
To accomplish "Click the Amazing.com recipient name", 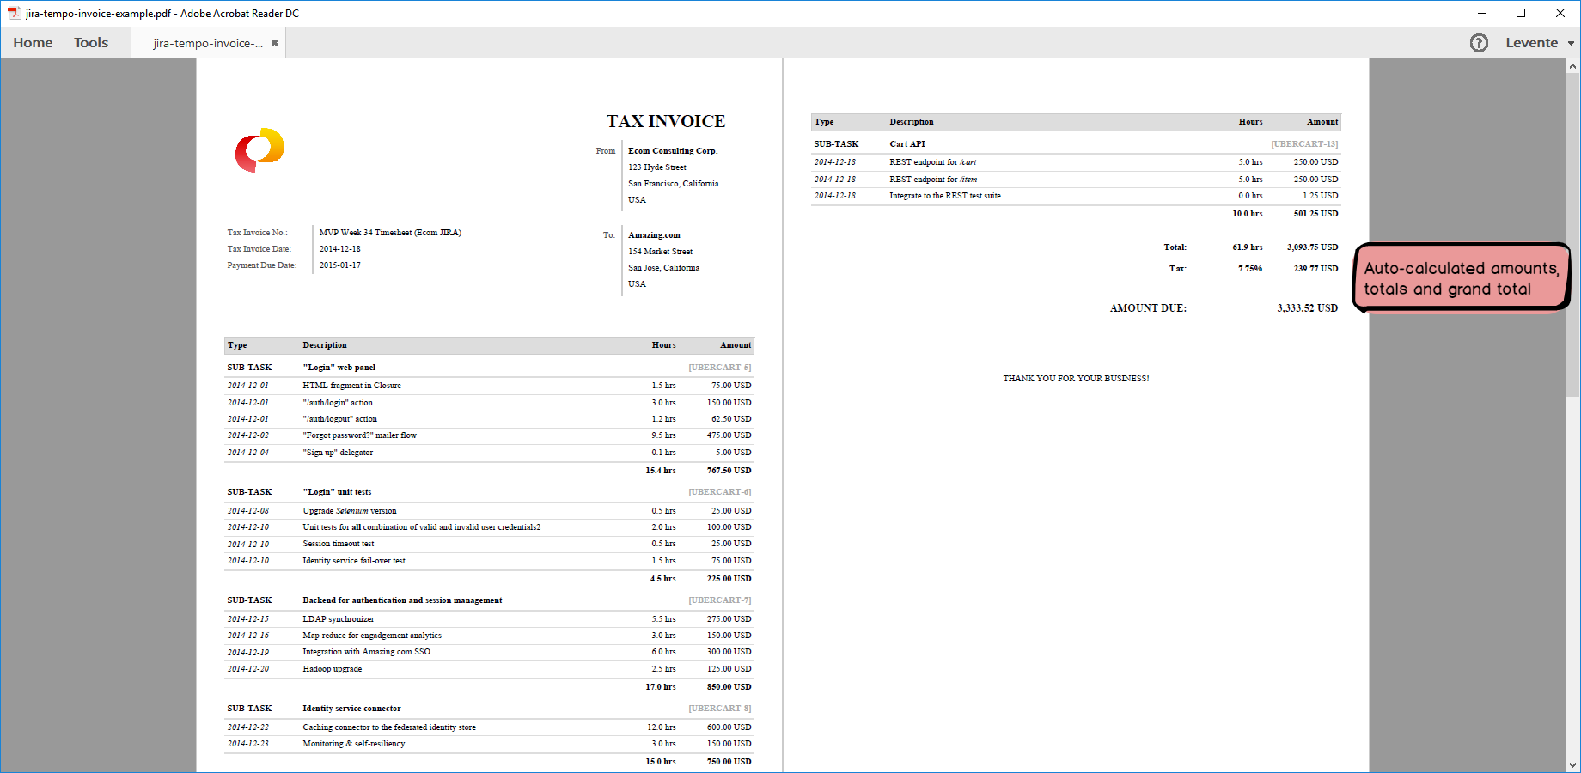I will pos(654,234).
